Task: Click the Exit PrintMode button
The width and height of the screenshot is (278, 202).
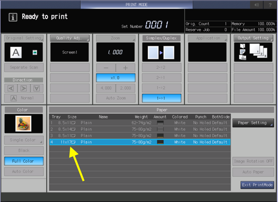Action: coord(257,185)
